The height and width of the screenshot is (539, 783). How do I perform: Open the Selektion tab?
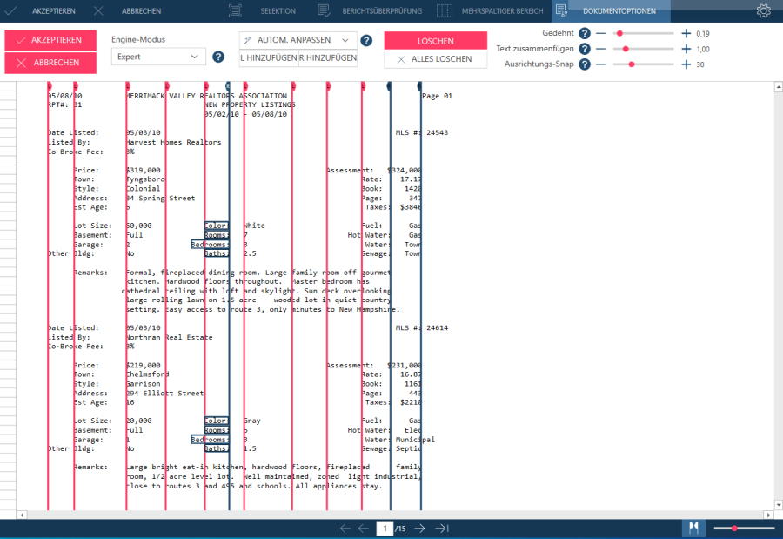[278, 11]
